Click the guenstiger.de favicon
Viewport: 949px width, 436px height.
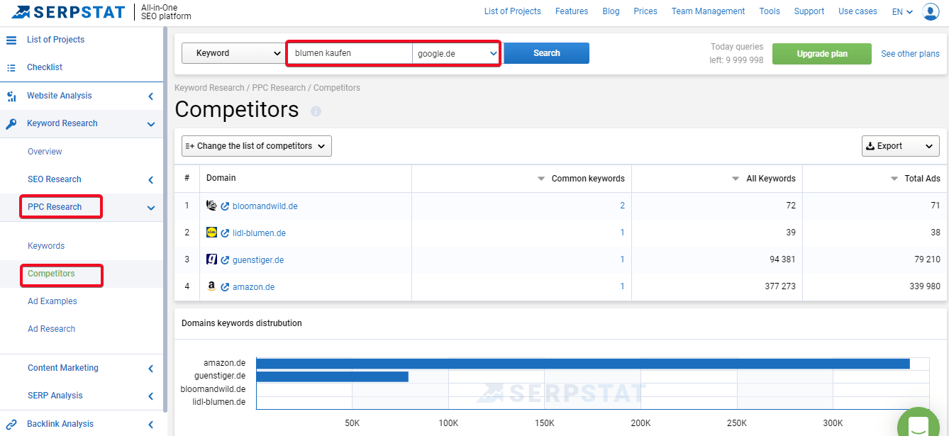point(211,259)
